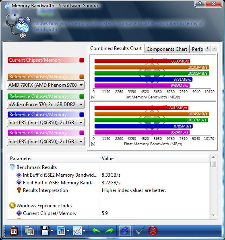Click the green back arrow icon
The image size is (225, 240).
click(97, 231)
